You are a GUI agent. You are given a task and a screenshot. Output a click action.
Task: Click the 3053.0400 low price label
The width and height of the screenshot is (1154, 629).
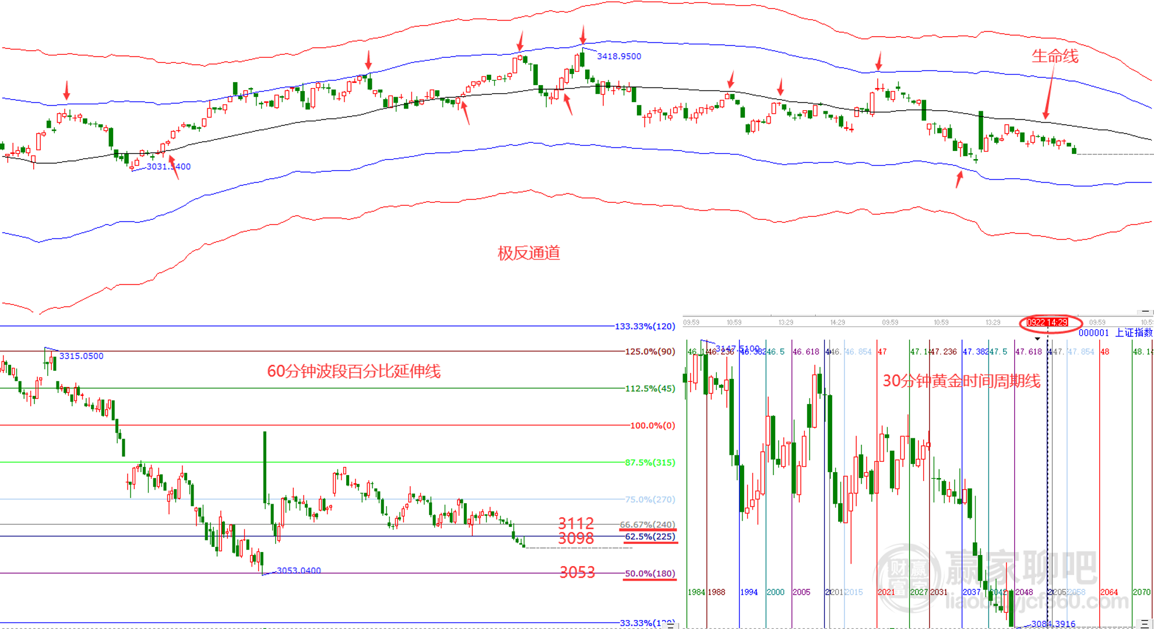click(299, 571)
